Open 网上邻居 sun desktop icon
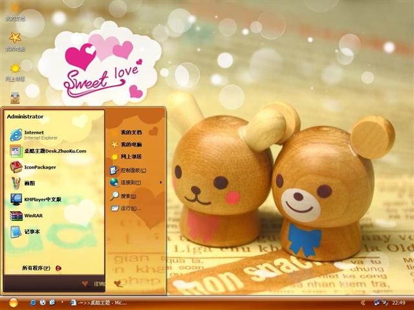Screen dimensions: 414x310 pos(15,73)
